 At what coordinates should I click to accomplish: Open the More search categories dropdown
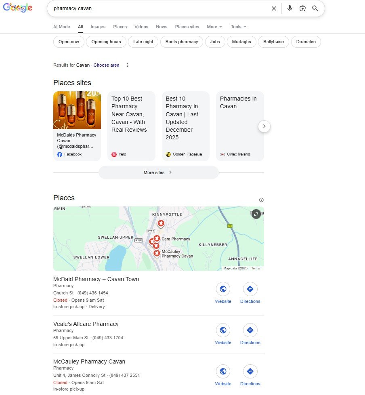214,27
